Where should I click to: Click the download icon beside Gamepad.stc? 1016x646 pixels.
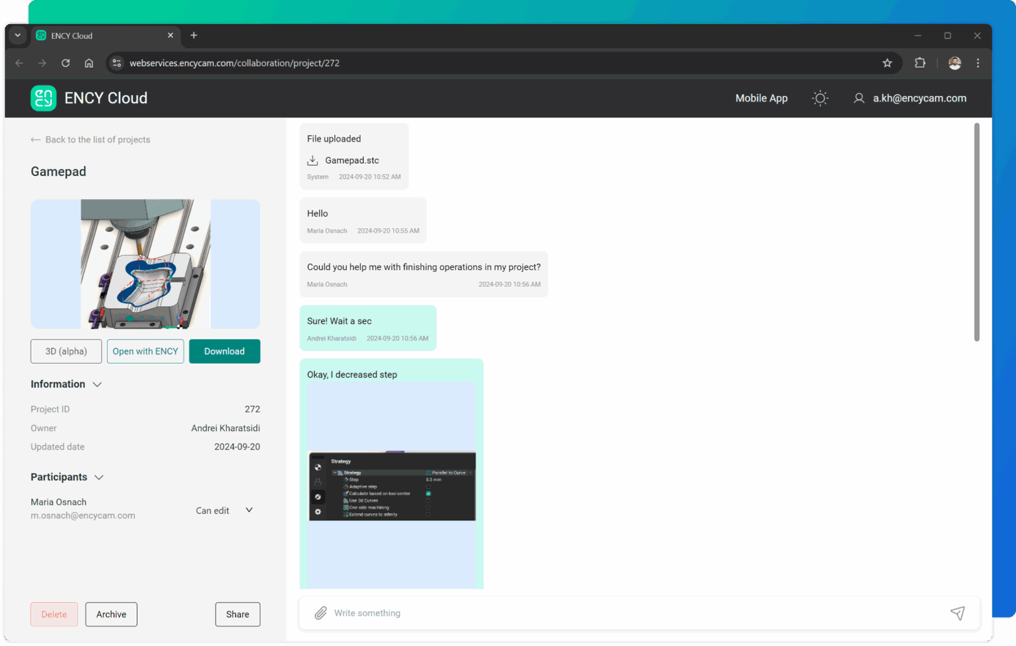click(x=312, y=161)
